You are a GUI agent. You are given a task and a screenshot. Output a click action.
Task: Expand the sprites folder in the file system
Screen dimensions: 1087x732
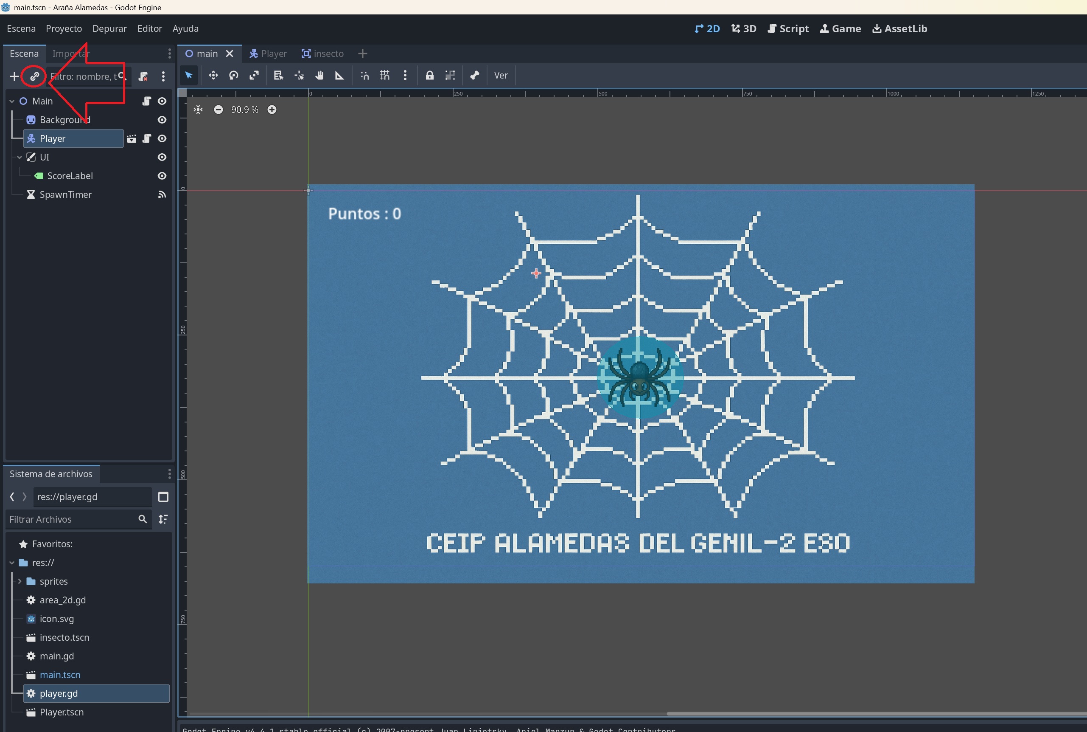(x=20, y=581)
